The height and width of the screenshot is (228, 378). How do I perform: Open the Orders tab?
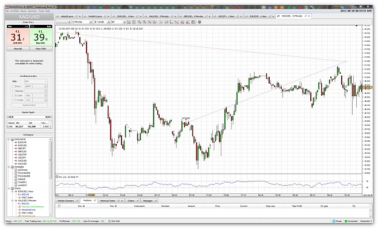[133, 201]
